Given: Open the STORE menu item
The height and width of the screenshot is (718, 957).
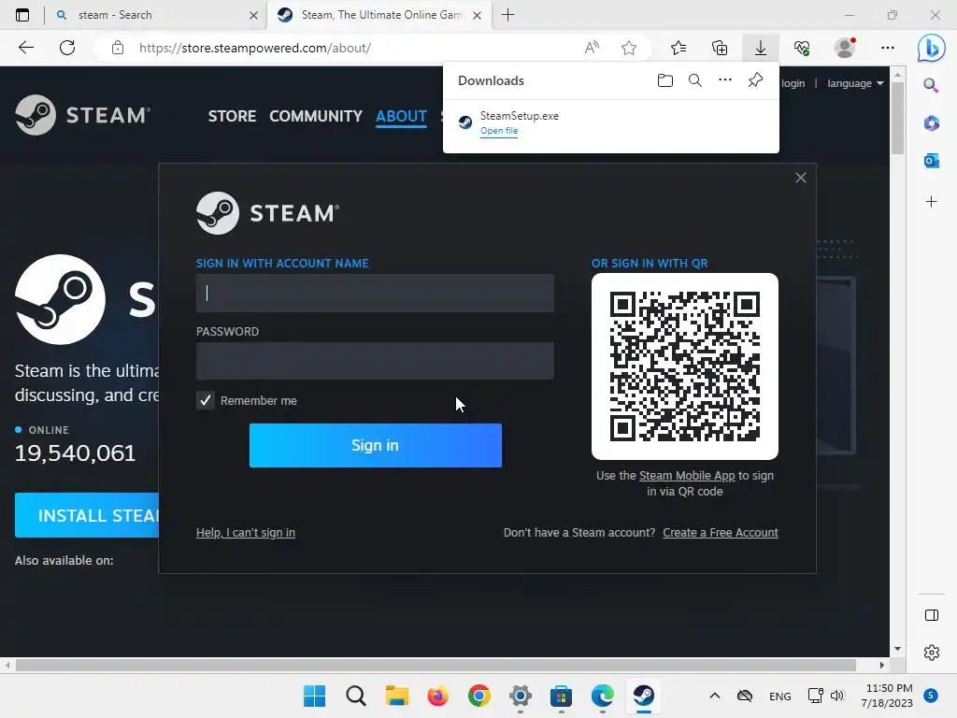Looking at the screenshot, I should point(232,116).
